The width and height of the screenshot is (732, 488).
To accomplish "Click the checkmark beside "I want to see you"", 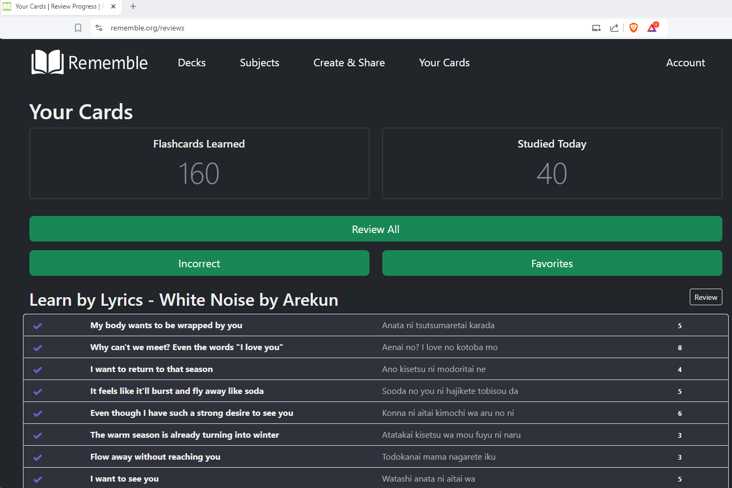I will [x=38, y=479].
